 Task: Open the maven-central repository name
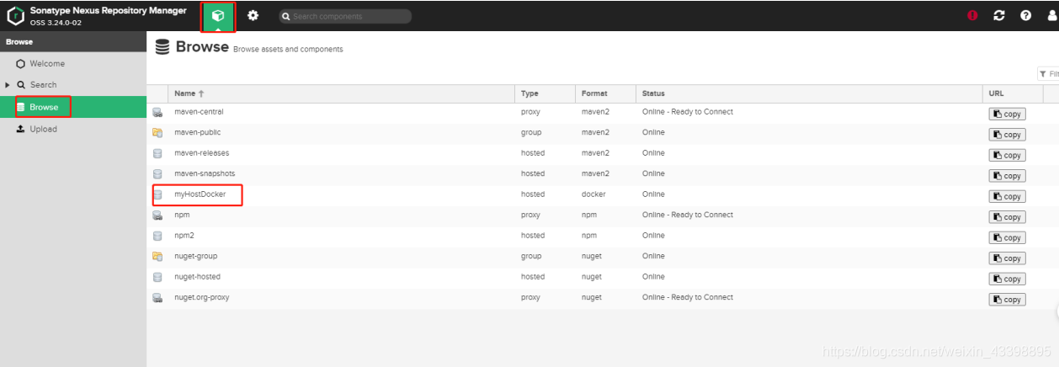199,112
